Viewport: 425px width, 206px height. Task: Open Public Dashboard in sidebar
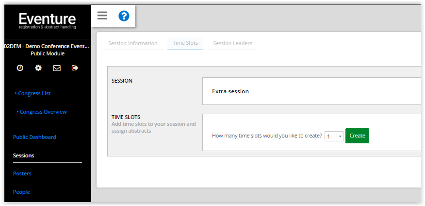point(35,137)
